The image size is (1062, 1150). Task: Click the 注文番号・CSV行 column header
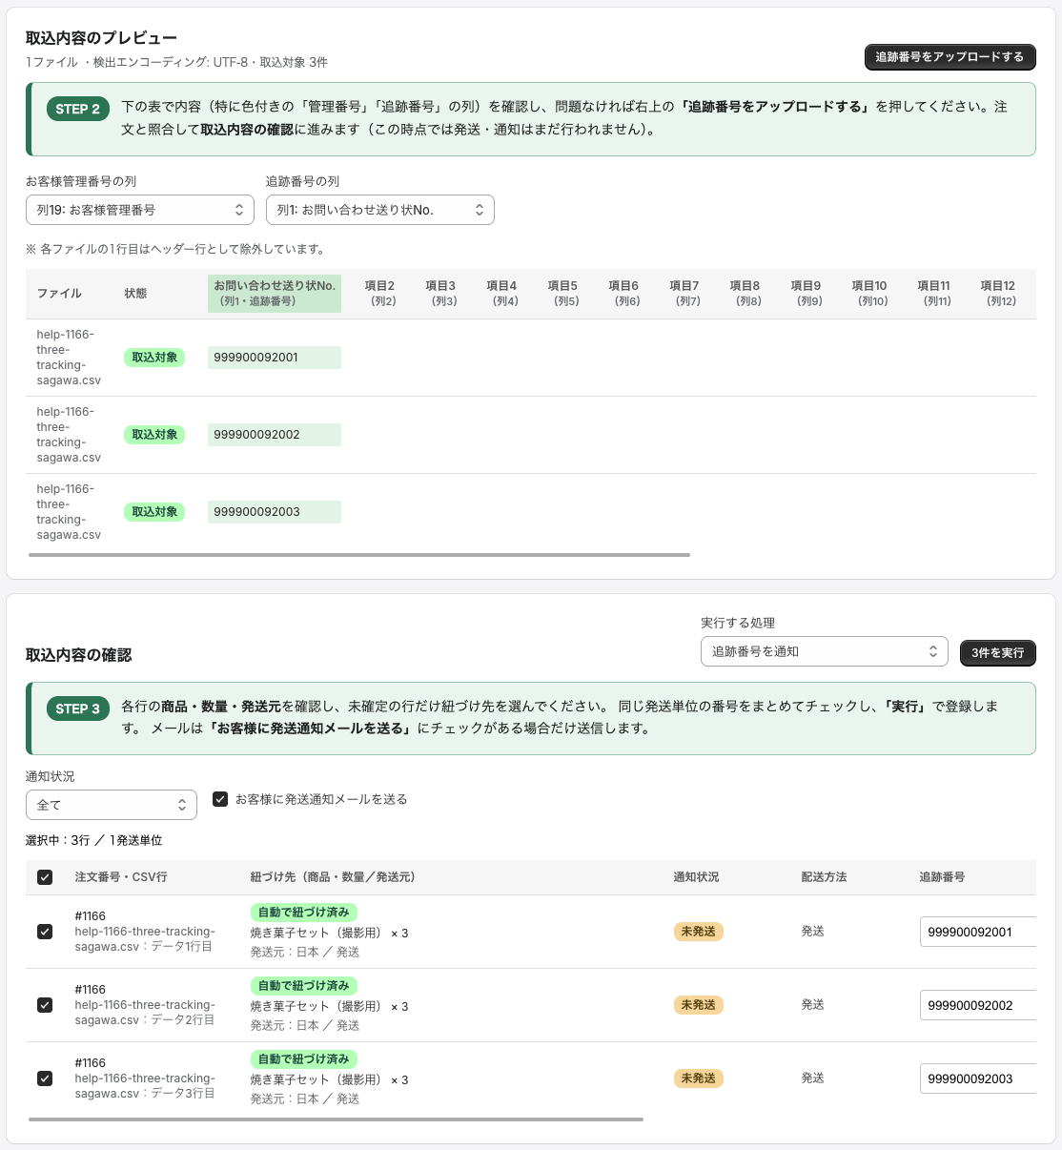pos(121,877)
